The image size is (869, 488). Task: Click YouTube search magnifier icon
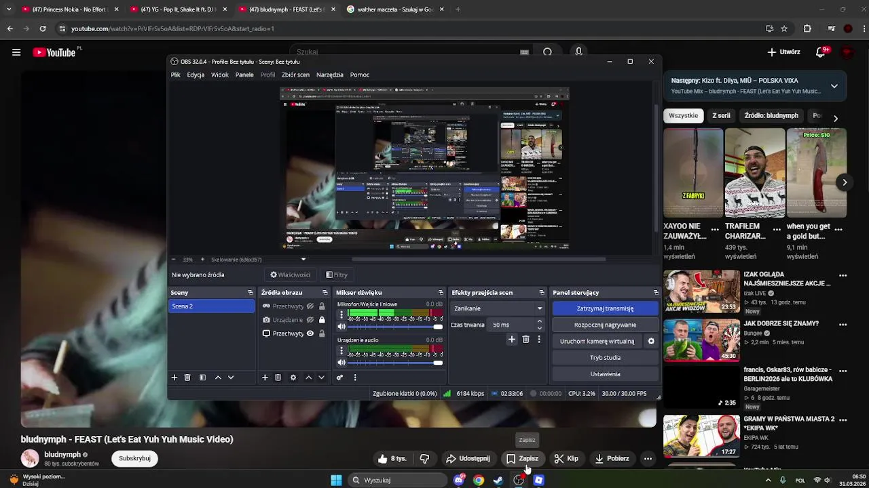[x=547, y=52]
